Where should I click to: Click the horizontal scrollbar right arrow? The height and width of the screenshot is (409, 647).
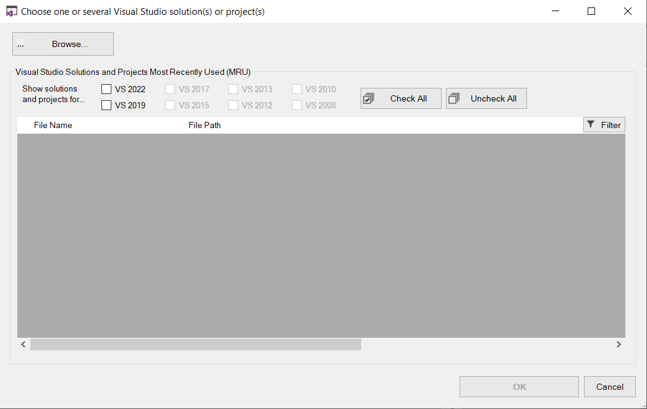point(619,344)
